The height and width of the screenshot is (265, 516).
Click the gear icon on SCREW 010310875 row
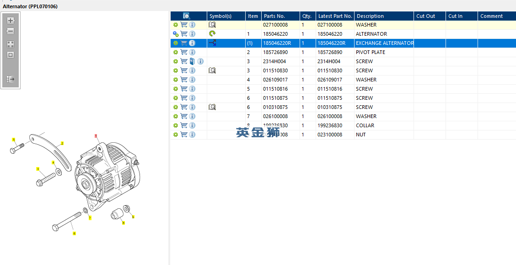(176, 107)
